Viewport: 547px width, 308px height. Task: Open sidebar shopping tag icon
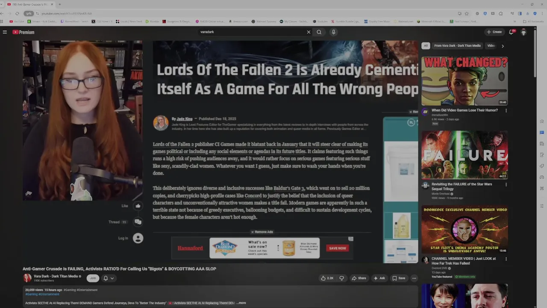pos(542,166)
